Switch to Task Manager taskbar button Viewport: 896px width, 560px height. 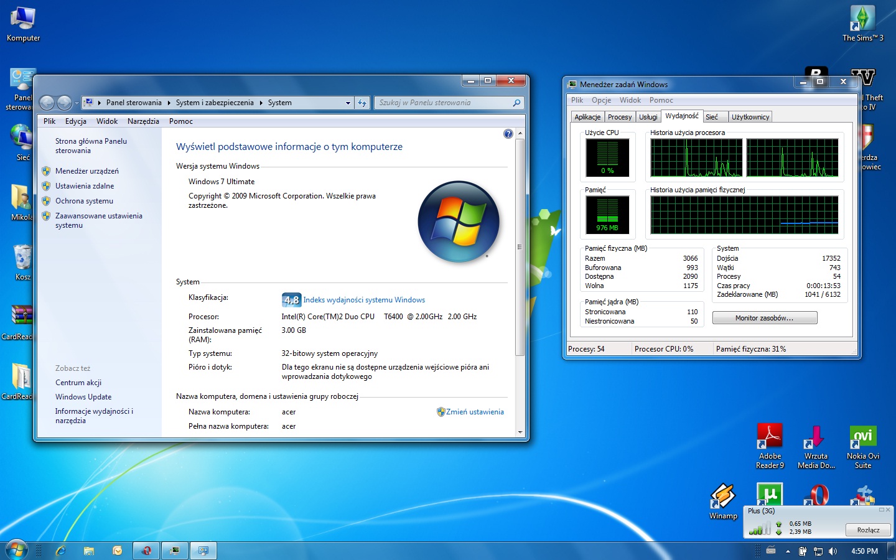coord(175,551)
